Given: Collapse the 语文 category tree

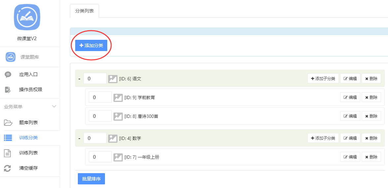Looking at the screenshot, I should 80,79.
